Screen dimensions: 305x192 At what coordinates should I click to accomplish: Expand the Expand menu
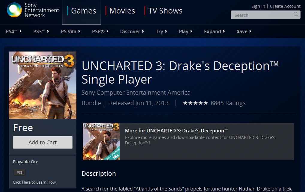214,31
